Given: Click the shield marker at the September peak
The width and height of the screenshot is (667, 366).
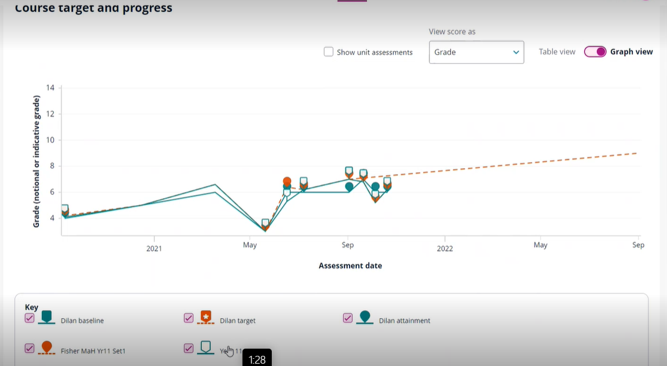Looking at the screenshot, I should (x=348, y=171).
